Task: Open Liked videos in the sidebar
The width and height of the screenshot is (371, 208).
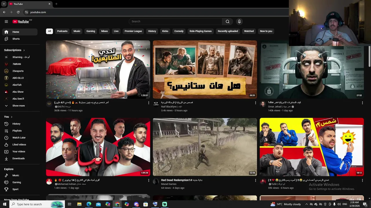Action: 20,144
